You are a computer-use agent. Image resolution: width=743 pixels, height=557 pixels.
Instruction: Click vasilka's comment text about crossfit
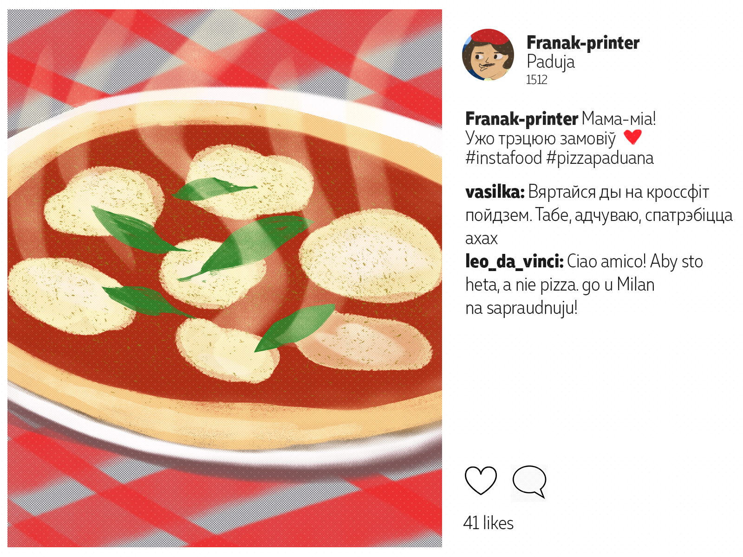599,215
